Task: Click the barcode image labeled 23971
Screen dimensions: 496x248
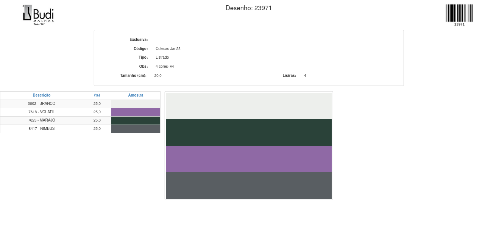Action: [x=459, y=14]
